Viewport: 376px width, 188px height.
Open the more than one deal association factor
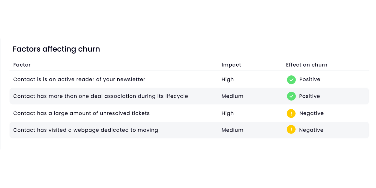tap(189, 96)
